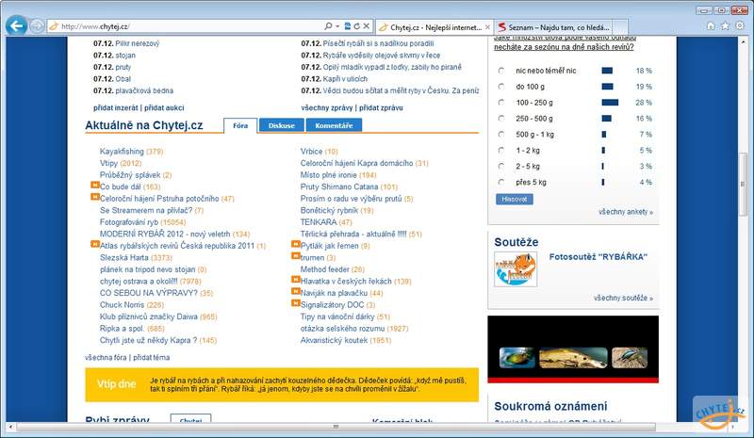754x438 pixels.
Task: Open the Kayakfishing forum
Action: pyautogui.click(x=122, y=152)
